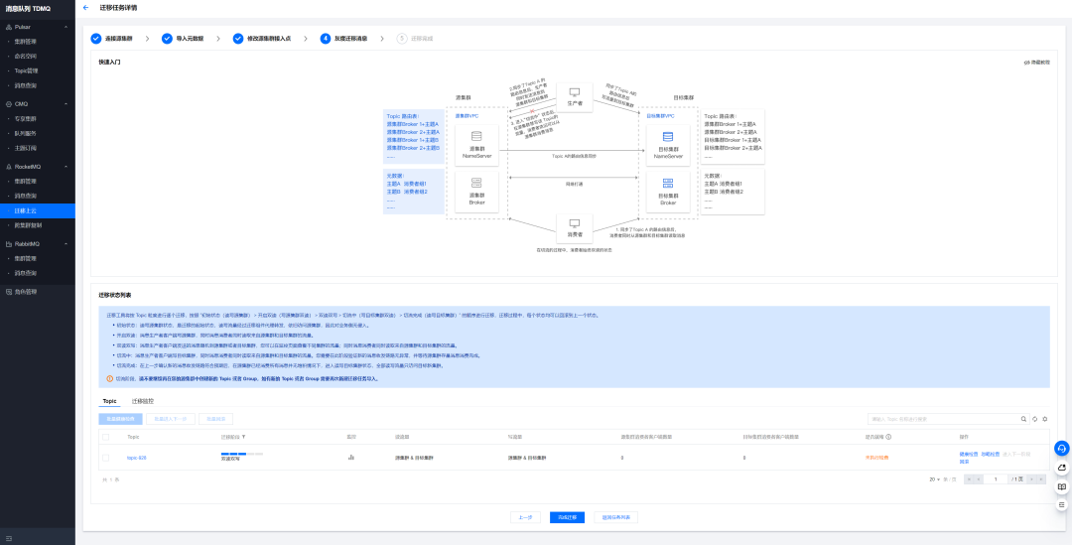This screenshot has width=1072, height=545.
Task: Click 回滚 action for topic-828
Action: pyautogui.click(x=964, y=461)
